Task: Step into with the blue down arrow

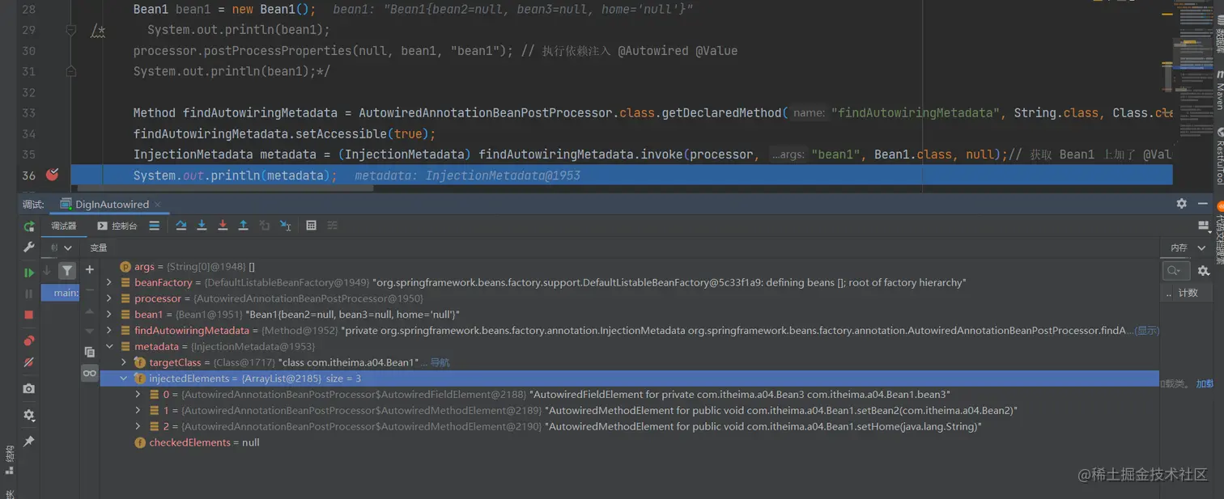Action: 202,226
